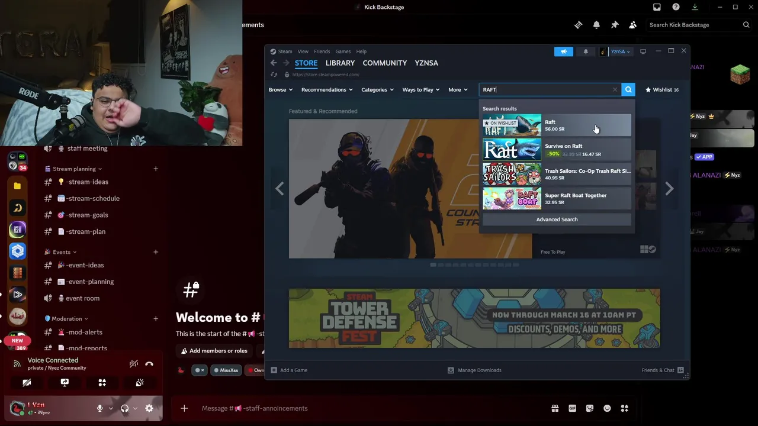Screen dimensions: 758x426
Task: Open Steam More dropdown
Action: click(x=458, y=89)
